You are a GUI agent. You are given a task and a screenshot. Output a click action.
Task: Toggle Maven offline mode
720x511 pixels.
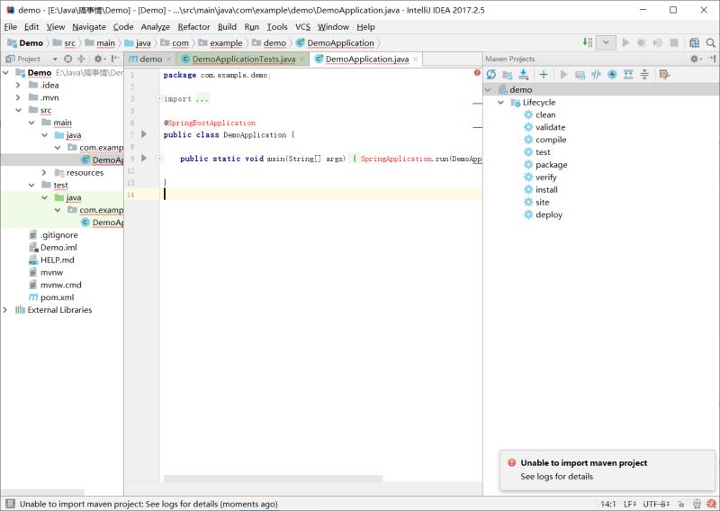coord(596,75)
